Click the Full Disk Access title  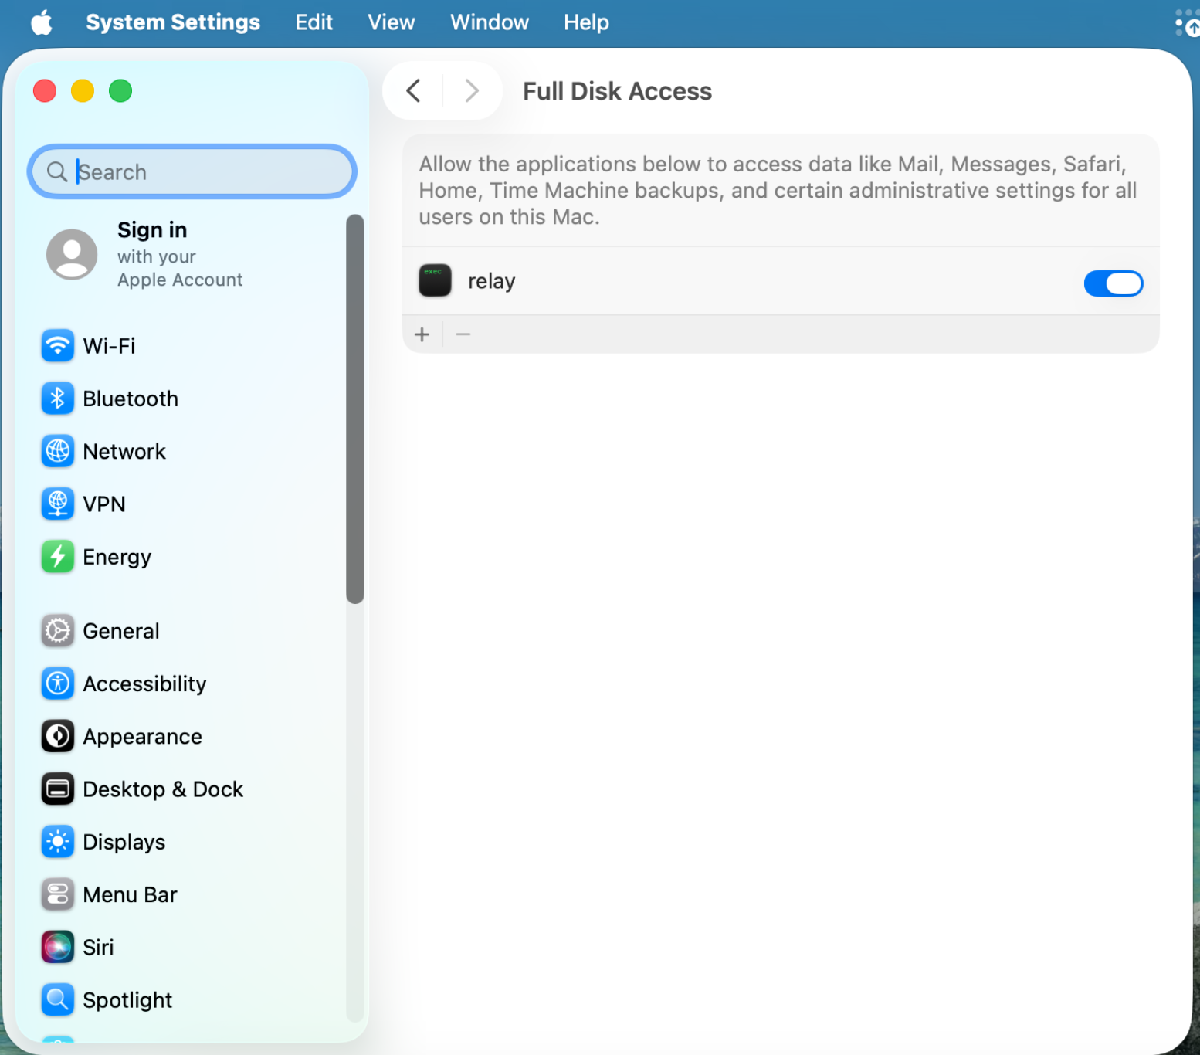[617, 91]
